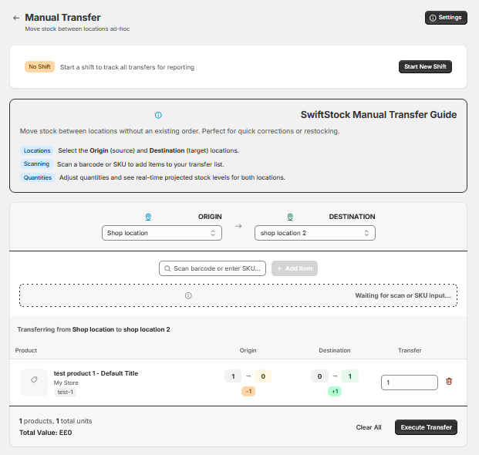Open Settings in the top right
This screenshot has width=479, height=455.
[x=446, y=18]
